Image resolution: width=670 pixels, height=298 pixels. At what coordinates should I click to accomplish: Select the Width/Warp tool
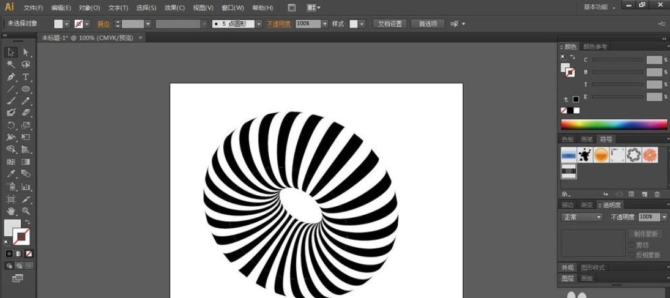pos(11,137)
